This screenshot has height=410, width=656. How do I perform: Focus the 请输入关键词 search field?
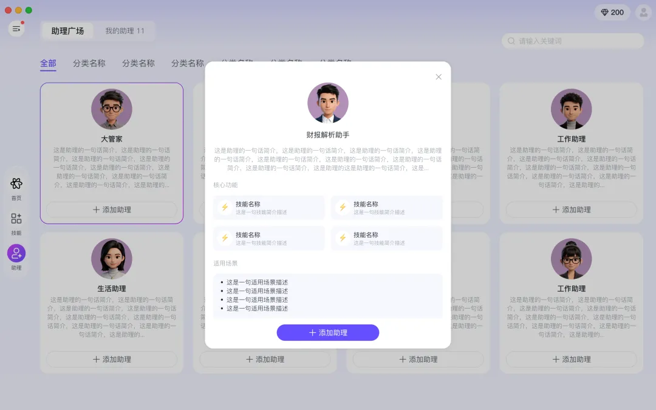pyautogui.click(x=573, y=41)
